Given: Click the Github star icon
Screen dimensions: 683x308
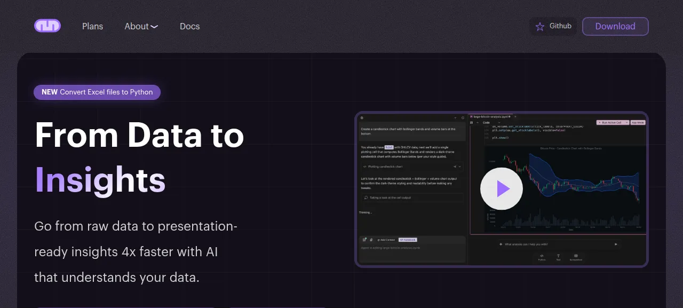Looking at the screenshot, I should coord(540,26).
